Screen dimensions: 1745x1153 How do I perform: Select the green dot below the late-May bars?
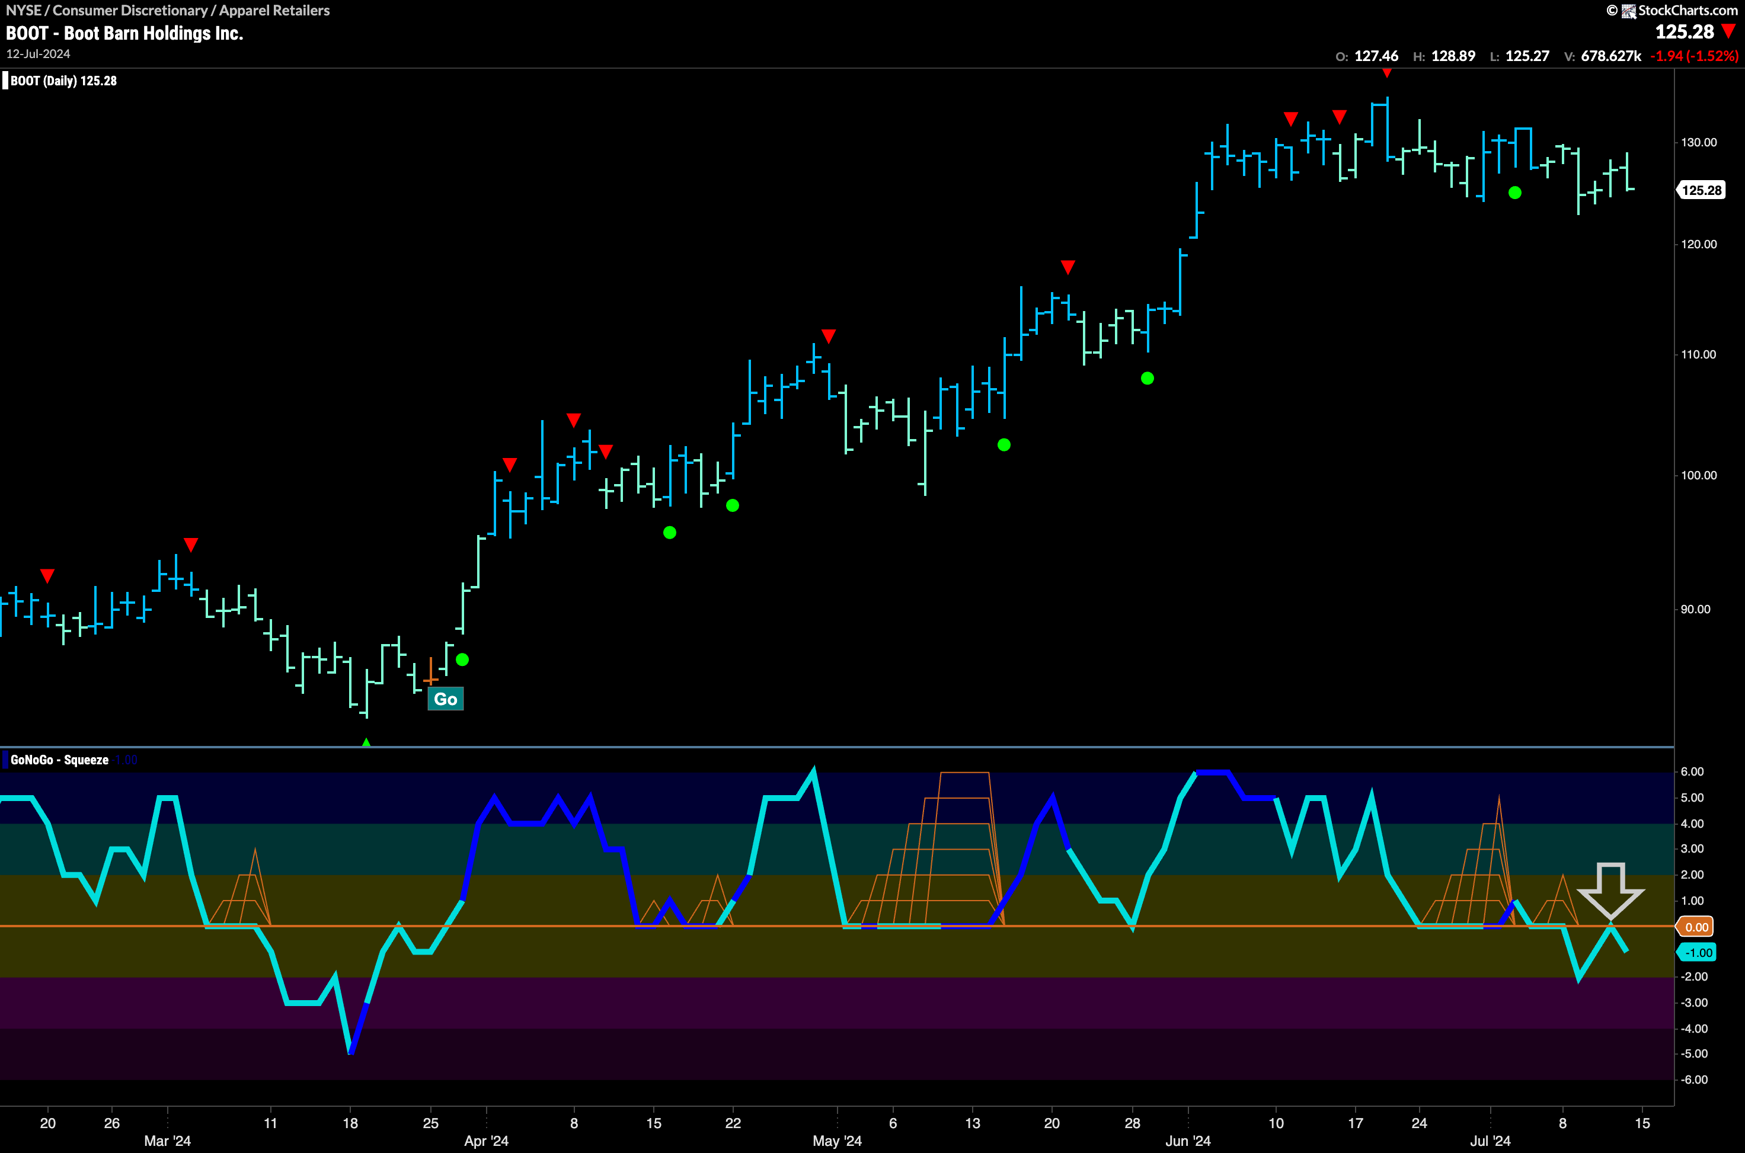(x=1148, y=379)
